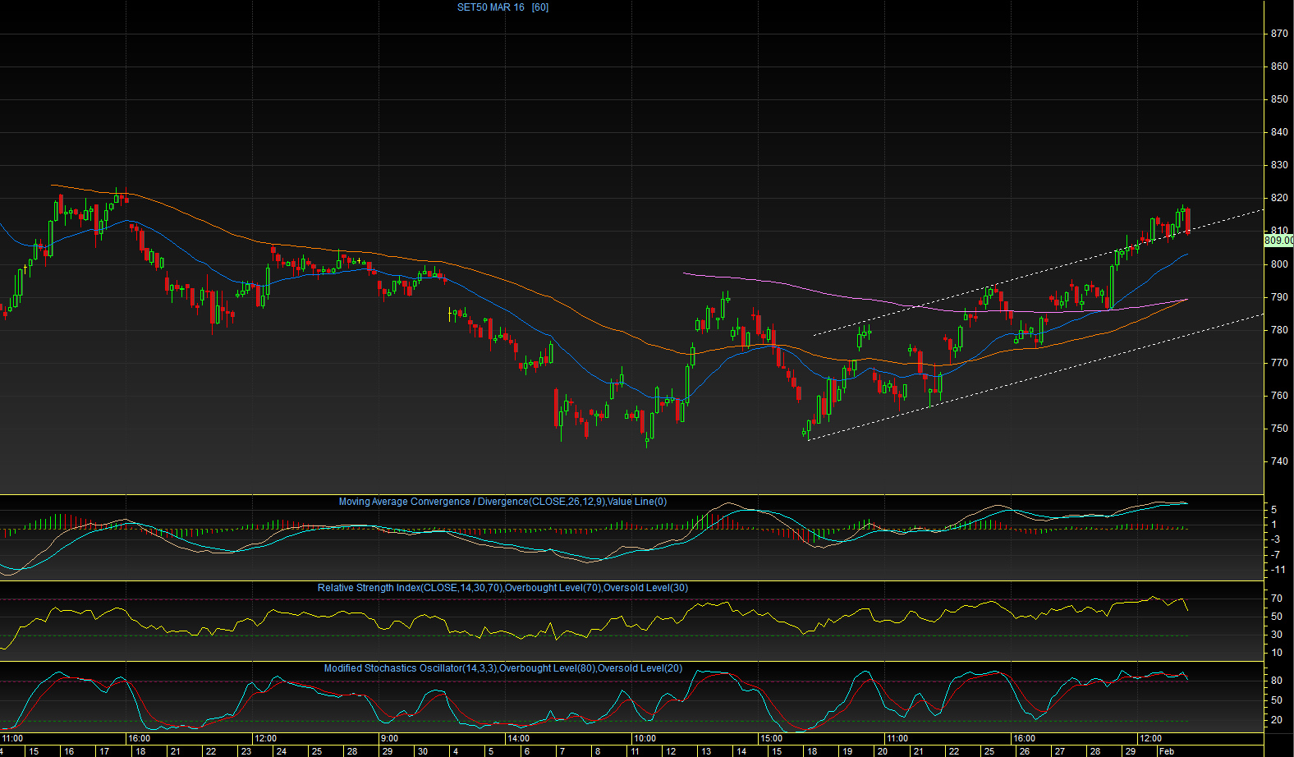Click the 840 price axis label
Screen dimensions: 1294x757
1278,132
